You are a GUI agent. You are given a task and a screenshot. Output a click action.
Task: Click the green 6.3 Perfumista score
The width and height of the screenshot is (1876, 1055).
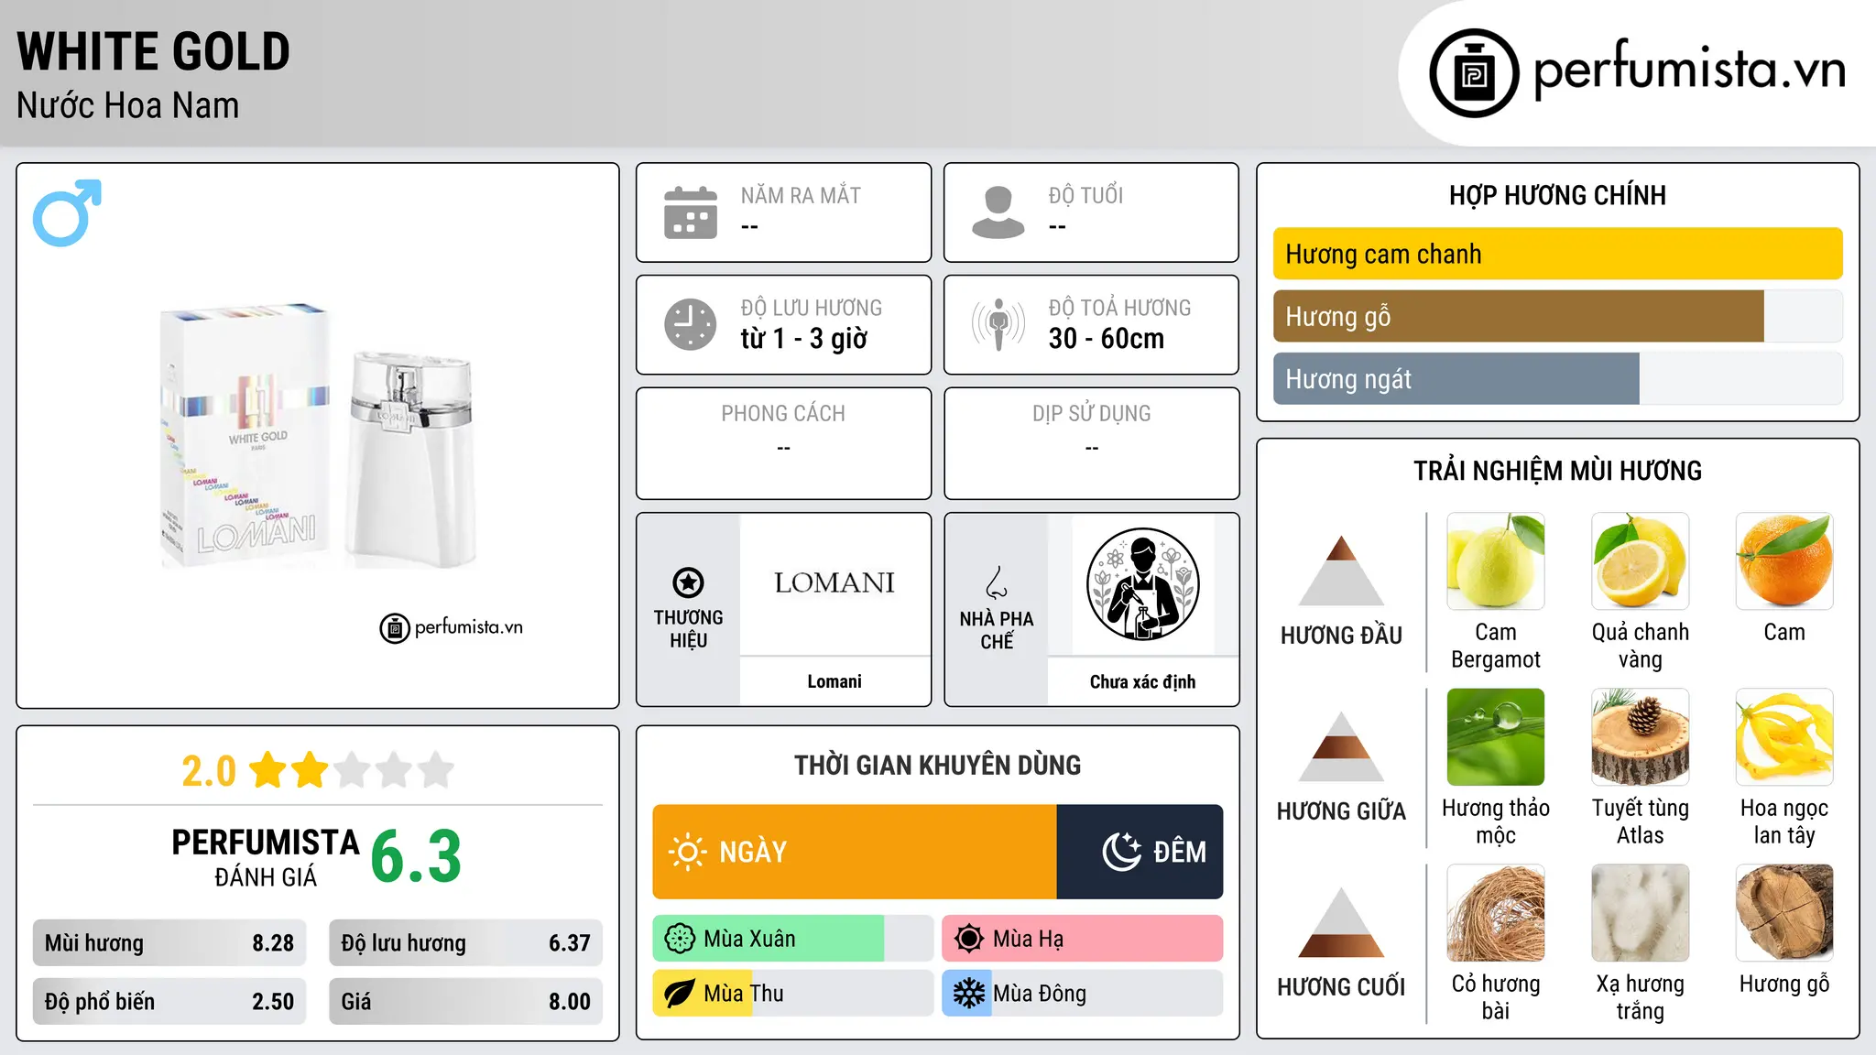click(x=416, y=857)
